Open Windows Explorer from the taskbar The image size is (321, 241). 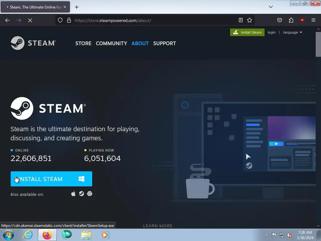[86, 235]
